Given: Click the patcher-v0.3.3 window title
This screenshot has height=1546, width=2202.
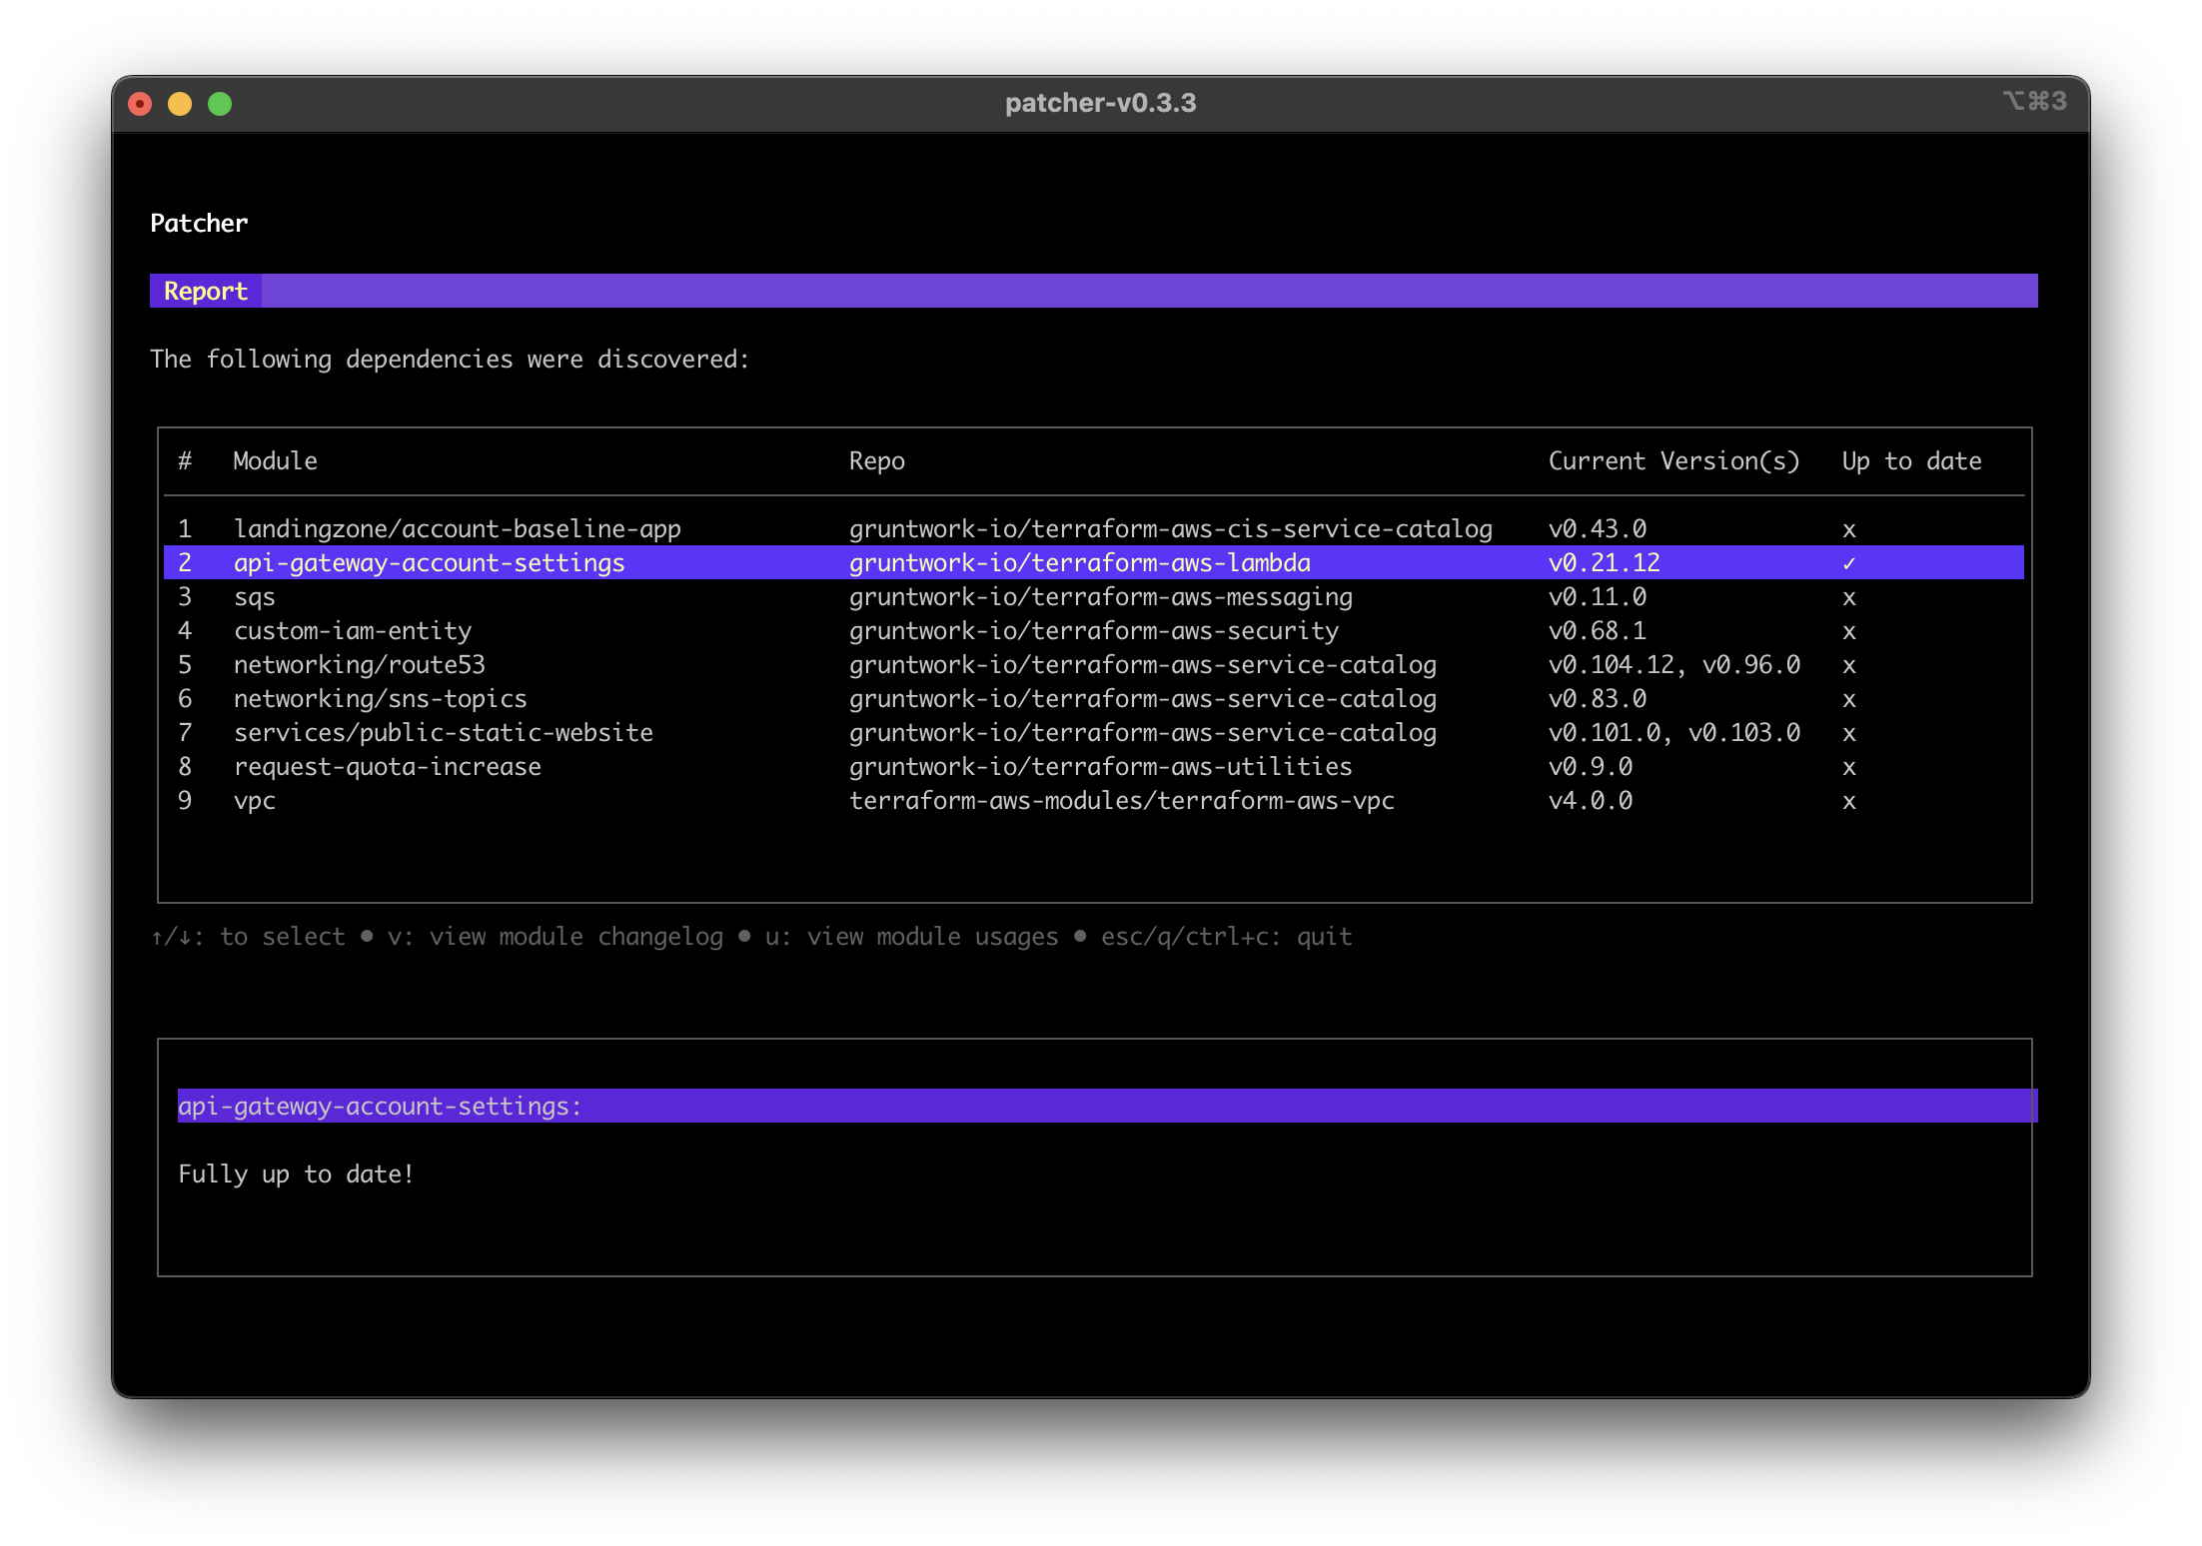Looking at the screenshot, I should tap(1100, 103).
